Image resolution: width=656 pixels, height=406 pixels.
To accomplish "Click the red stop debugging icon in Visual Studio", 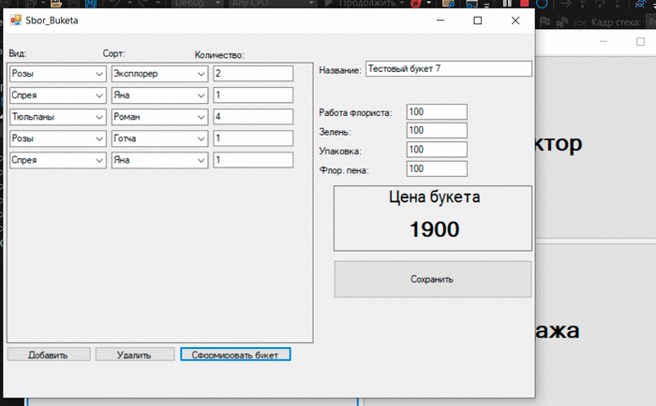I will [524, 4].
